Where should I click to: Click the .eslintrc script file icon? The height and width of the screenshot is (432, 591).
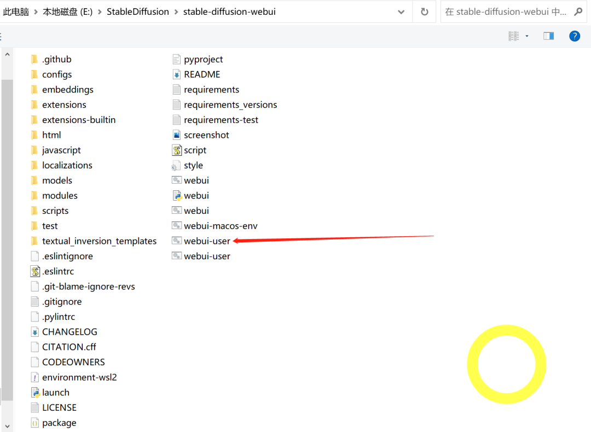(x=35, y=271)
